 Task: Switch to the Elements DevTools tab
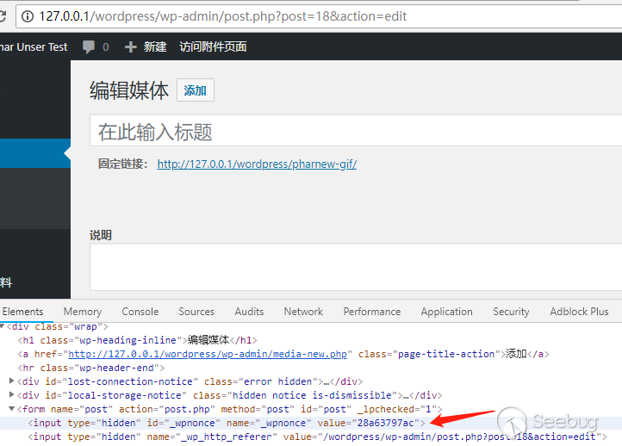coord(22,312)
